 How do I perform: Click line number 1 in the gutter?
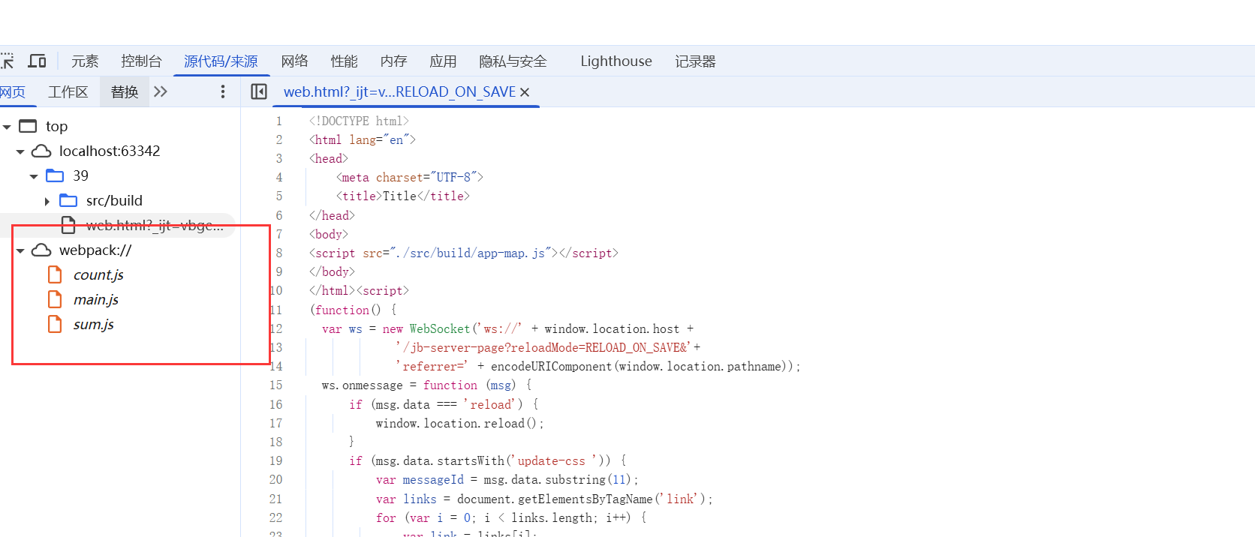pyautogui.click(x=278, y=121)
